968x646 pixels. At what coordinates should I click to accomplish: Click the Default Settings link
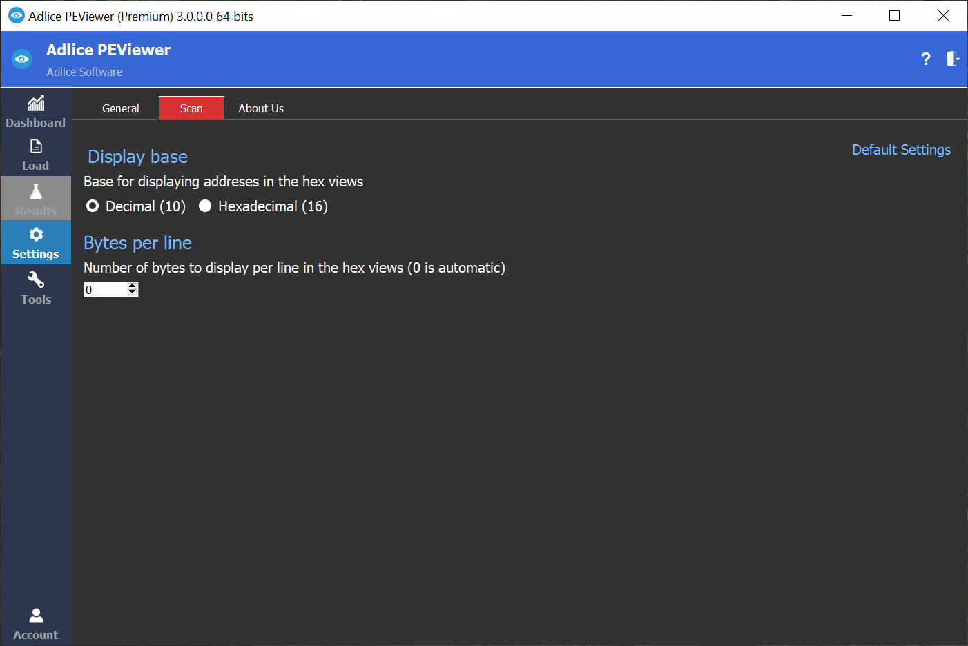coord(901,150)
